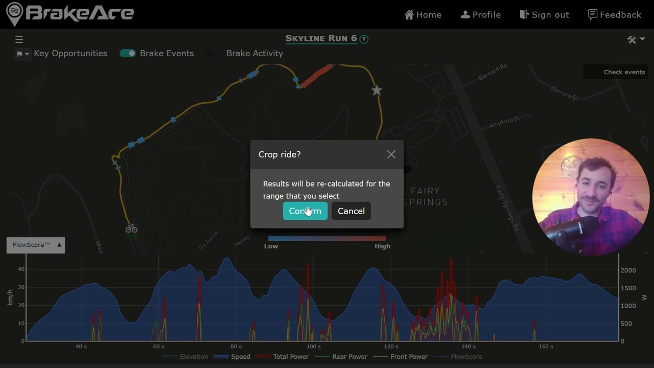Open the hamburger menu
This screenshot has width=654, height=368.
(x=19, y=39)
